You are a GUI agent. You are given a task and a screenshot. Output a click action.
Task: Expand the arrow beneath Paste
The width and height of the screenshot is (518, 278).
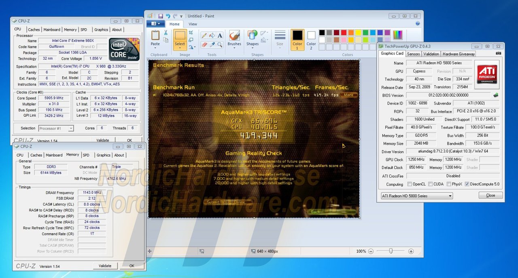(x=155, y=47)
